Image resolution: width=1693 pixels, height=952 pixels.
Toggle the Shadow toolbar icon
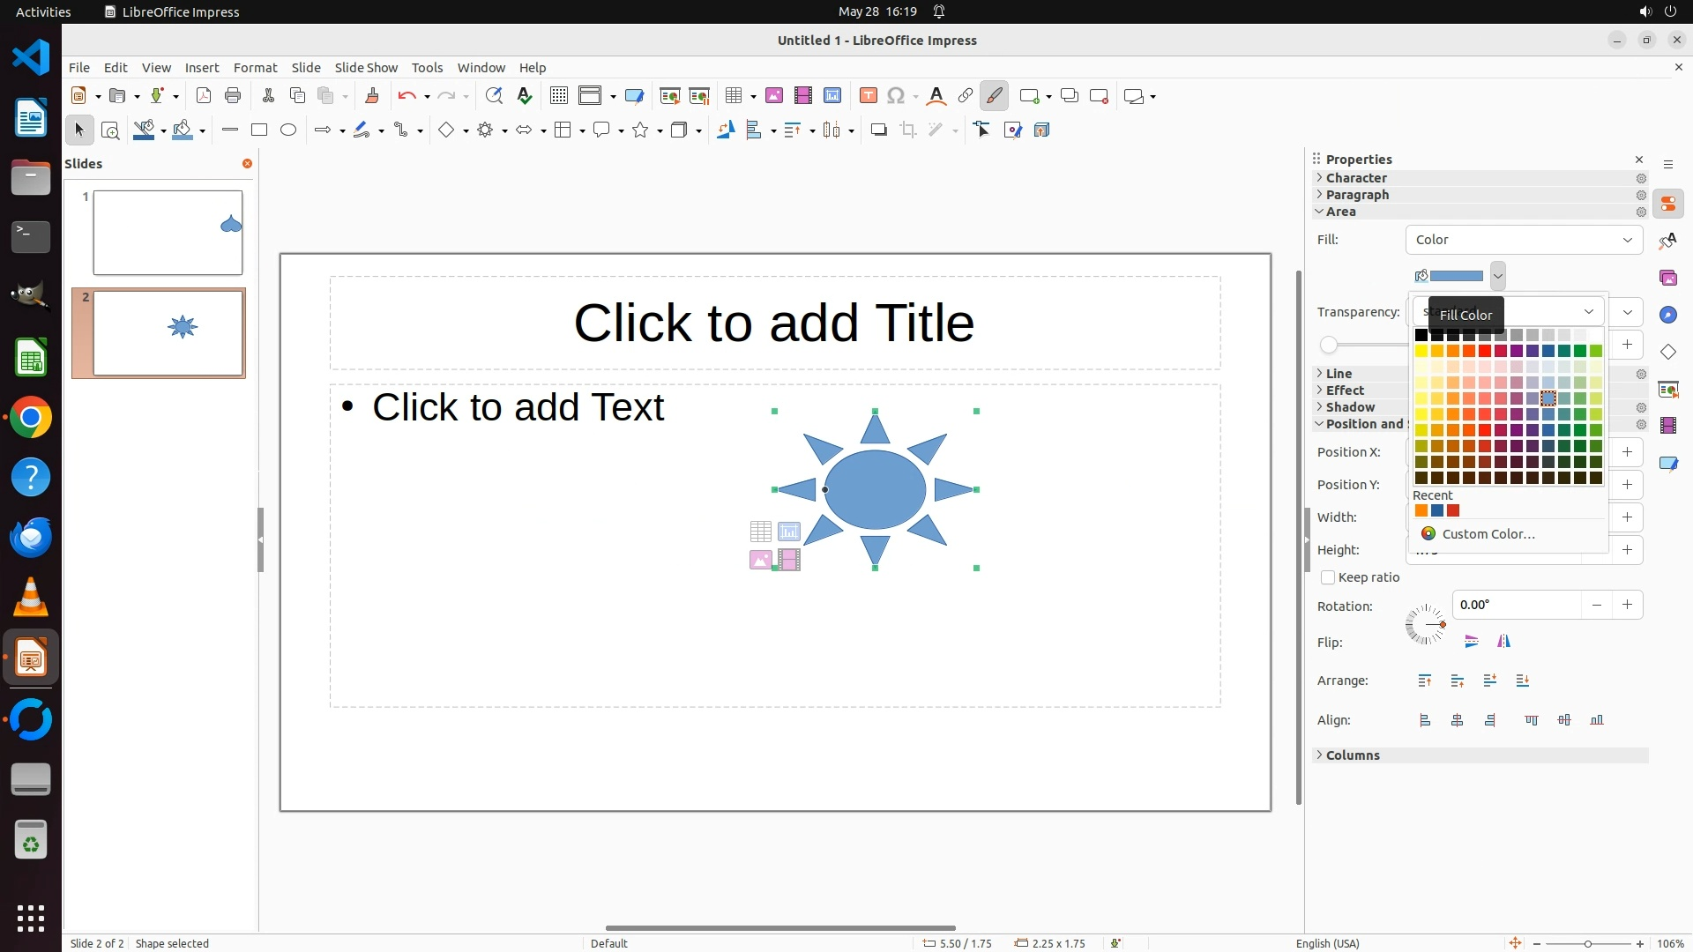tap(878, 130)
